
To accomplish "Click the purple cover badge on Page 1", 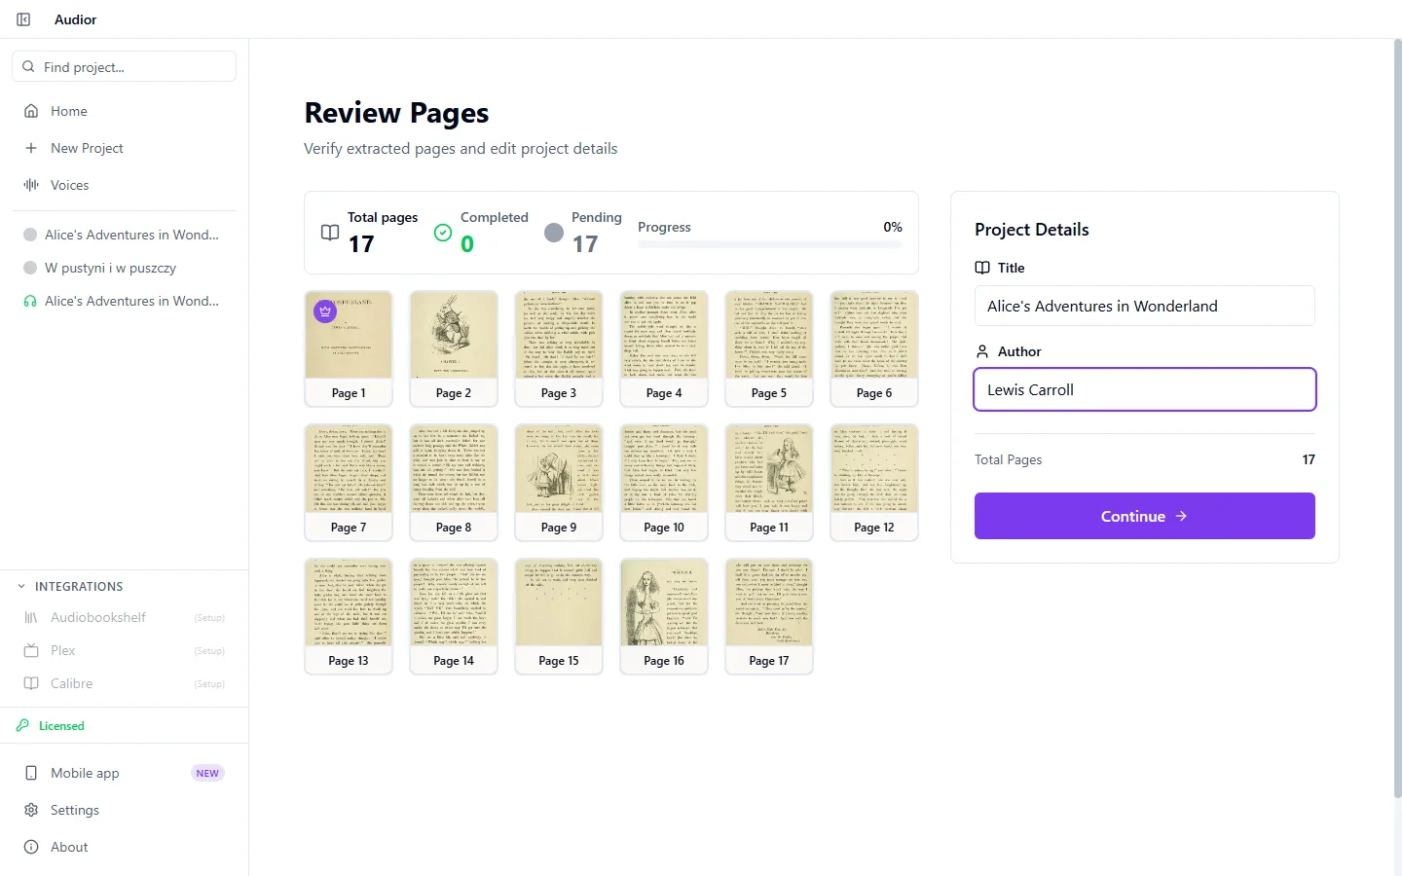I will coord(325,311).
